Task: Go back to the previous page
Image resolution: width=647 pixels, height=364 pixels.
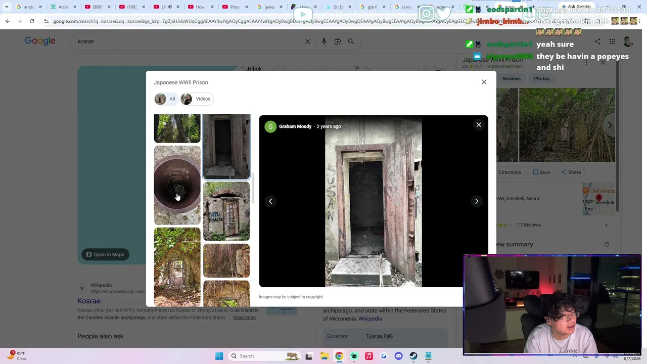Action: point(8,21)
